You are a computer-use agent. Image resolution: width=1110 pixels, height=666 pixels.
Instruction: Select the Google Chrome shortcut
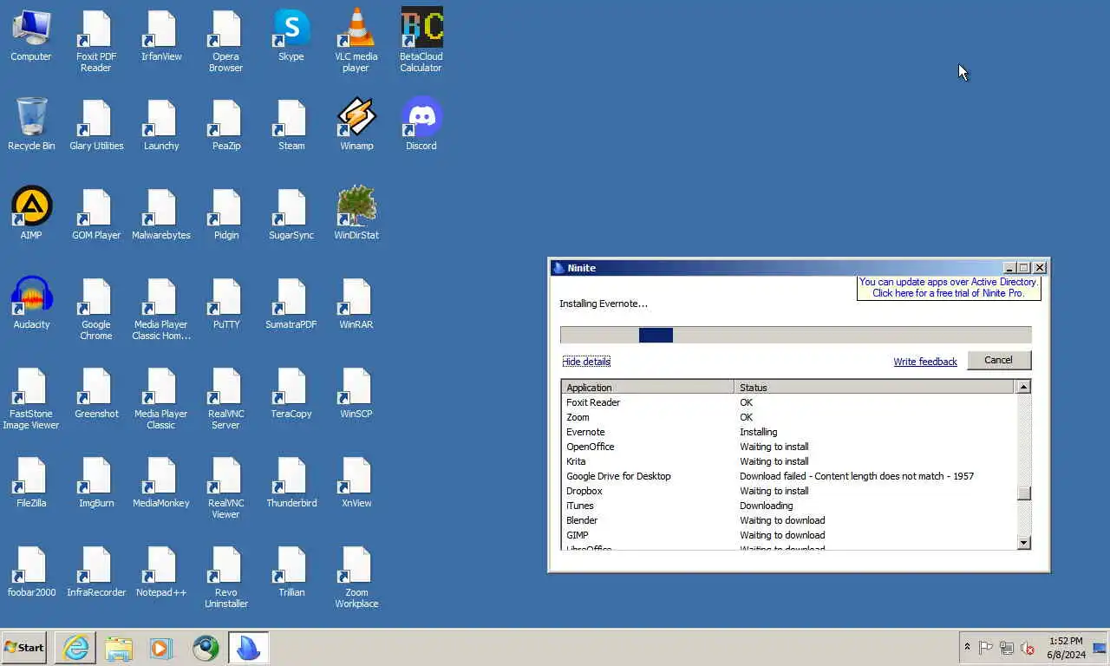[96, 310]
